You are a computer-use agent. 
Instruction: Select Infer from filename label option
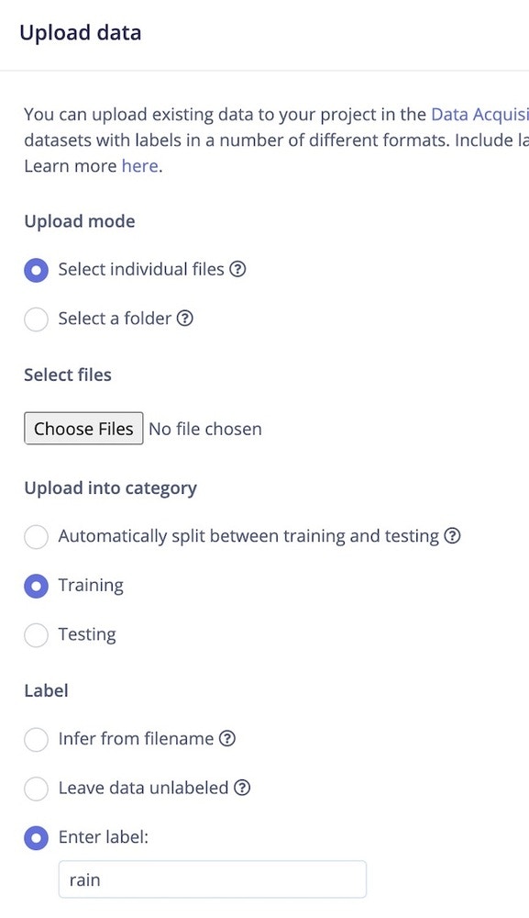(x=37, y=739)
